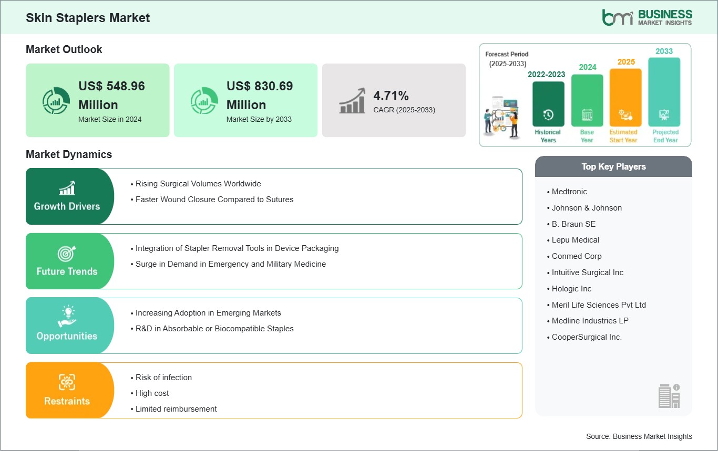Click the Historical Years clock icon
This screenshot has width=718, height=451.
click(548, 114)
